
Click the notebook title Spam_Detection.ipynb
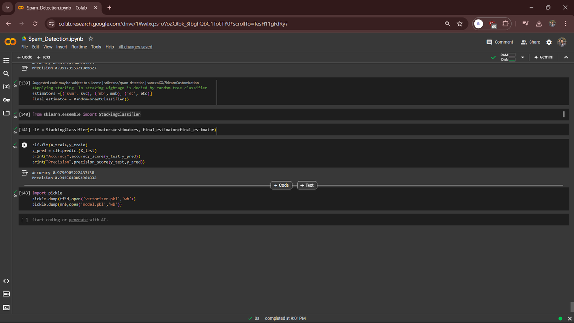point(56,38)
